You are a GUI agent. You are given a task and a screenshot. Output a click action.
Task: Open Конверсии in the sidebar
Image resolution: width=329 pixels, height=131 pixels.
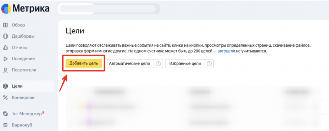(23, 98)
